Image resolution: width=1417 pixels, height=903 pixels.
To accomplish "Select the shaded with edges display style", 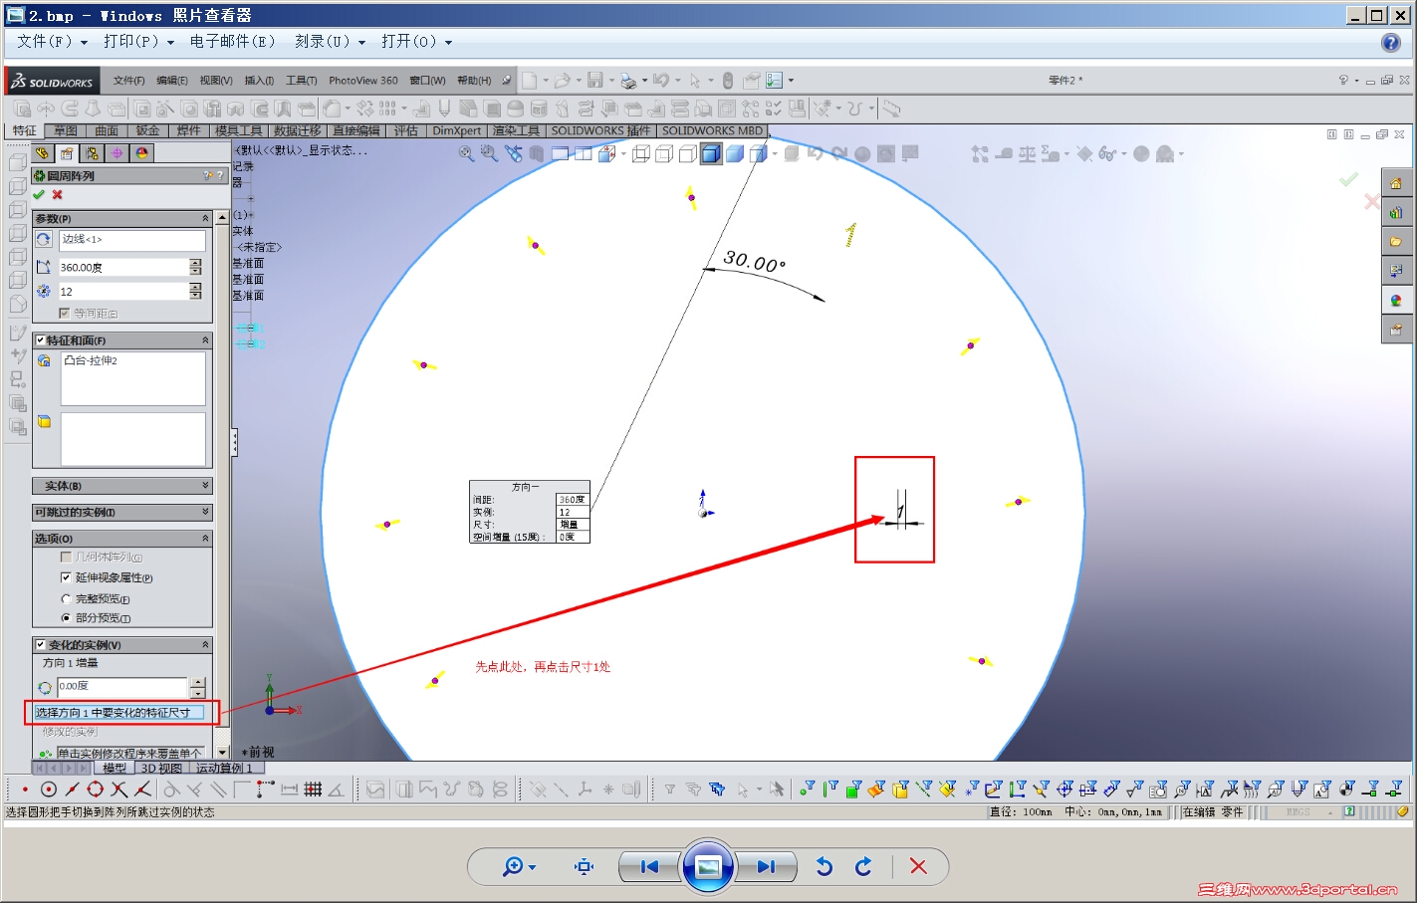I will pos(711,153).
